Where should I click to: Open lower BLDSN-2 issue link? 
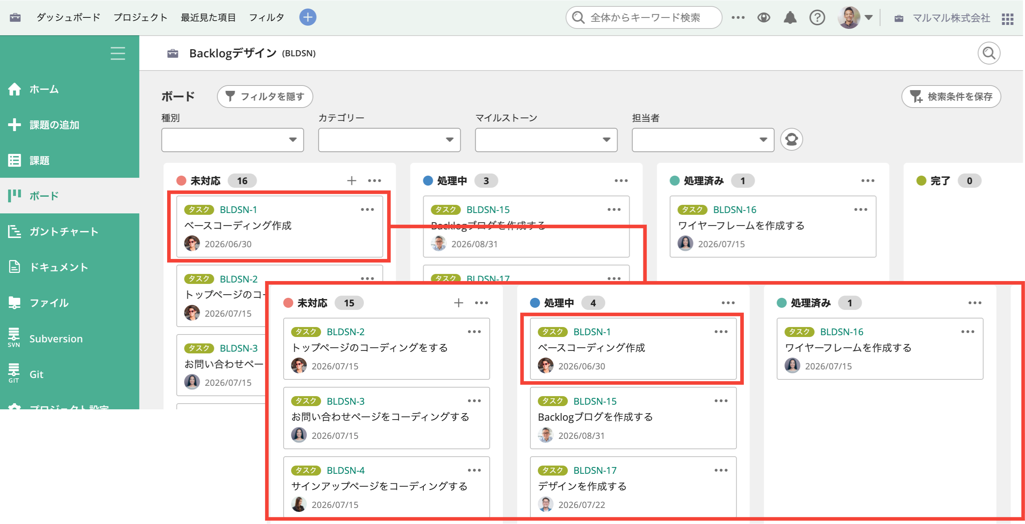coord(345,332)
